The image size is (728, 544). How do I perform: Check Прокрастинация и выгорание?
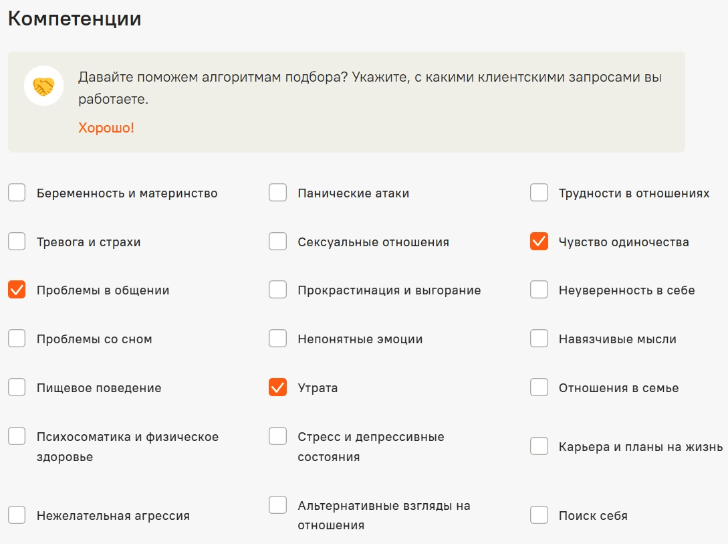click(277, 290)
